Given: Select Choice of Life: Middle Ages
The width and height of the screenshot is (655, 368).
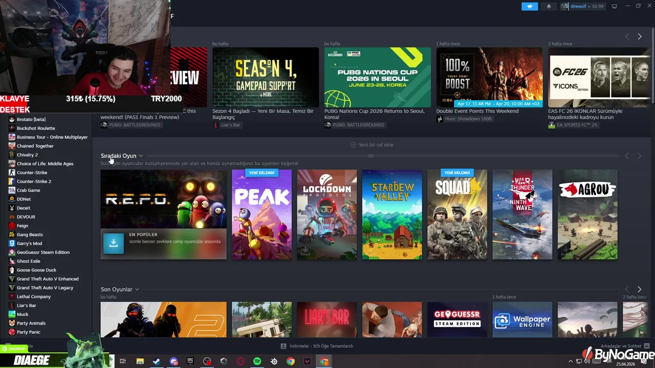Looking at the screenshot, I should (x=45, y=164).
